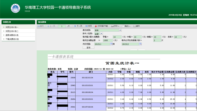Open the 输出 export dropdown
The width and height of the screenshot is (197, 111).
[x=126, y=26]
